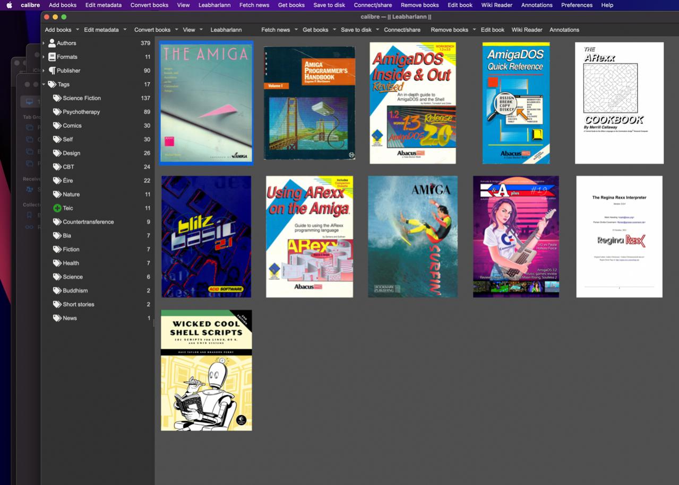Click the Psychotherapy tag icon
Viewport: 679px width, 485px height.
pyautogui.click(x=57, y=112)
